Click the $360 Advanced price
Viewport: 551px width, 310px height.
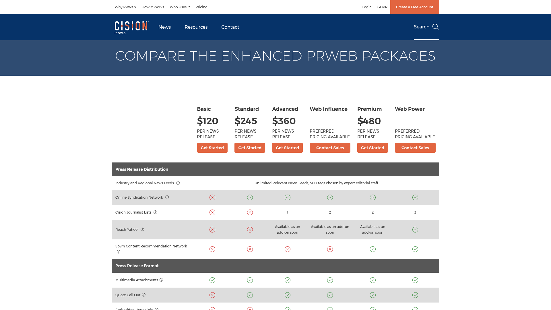point(284,121)
